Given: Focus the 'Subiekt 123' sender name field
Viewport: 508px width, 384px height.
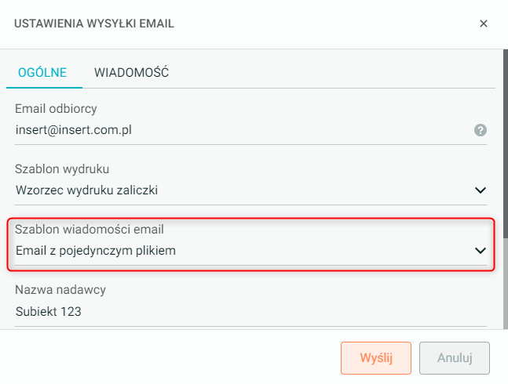Looking at the screenshot, I should tap(236, 312).
